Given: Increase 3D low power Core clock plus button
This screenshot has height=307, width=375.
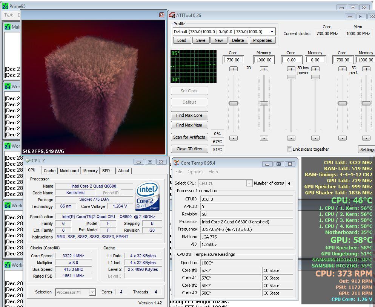Looking at the screenshot, I should point(291,69).
